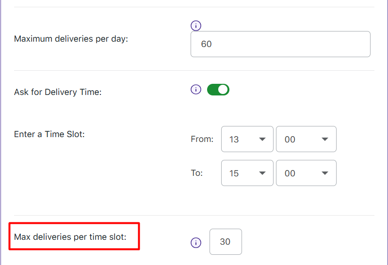Open the From minutes selector showing 00
This screenshot has height=265, width=388.
[x=306, y=140]
